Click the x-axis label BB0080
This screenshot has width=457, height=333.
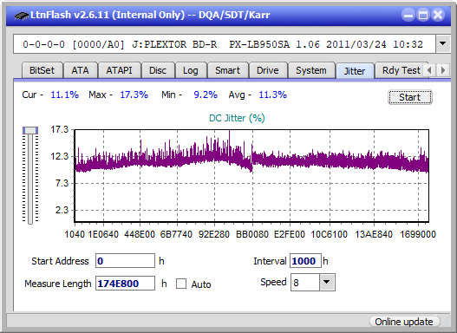[x=252, y=234]
